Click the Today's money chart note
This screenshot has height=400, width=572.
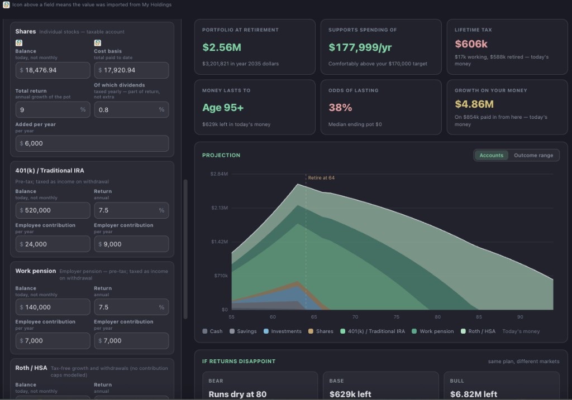tap(521, 331)
